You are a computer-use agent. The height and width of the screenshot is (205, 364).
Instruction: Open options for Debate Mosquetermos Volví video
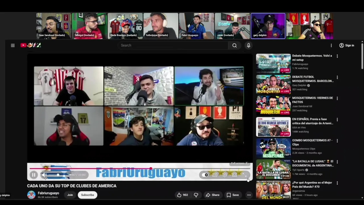click(x=337, y=56)
